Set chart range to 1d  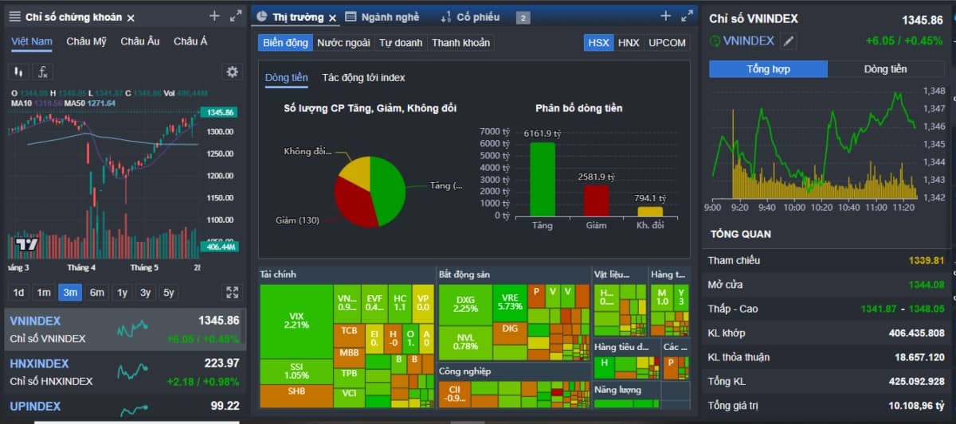[19, 292]
